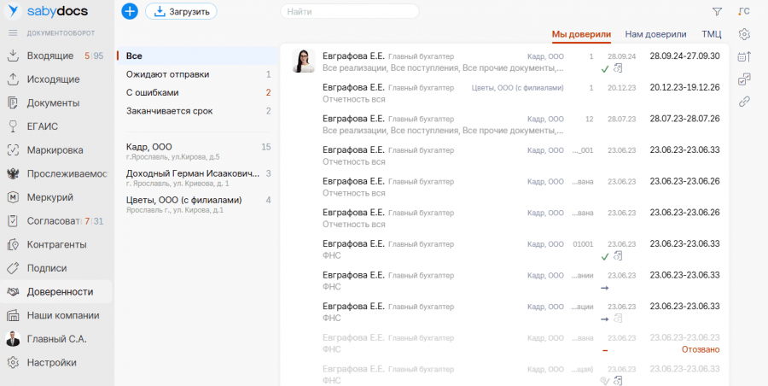Click the blue plus create button
Screen dimensions: 768x386
click(x=130, y=11)
